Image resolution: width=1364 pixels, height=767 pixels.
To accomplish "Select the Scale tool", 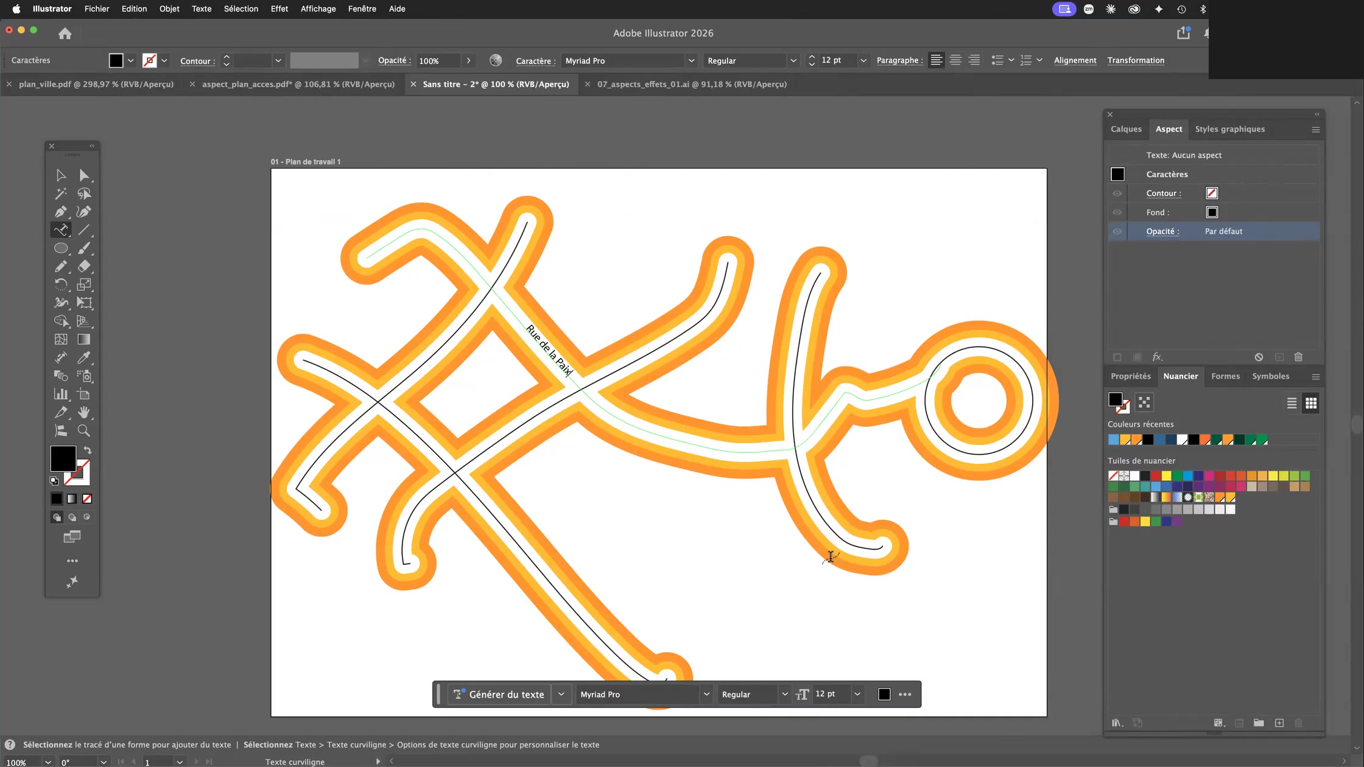I will coord(84,285).
